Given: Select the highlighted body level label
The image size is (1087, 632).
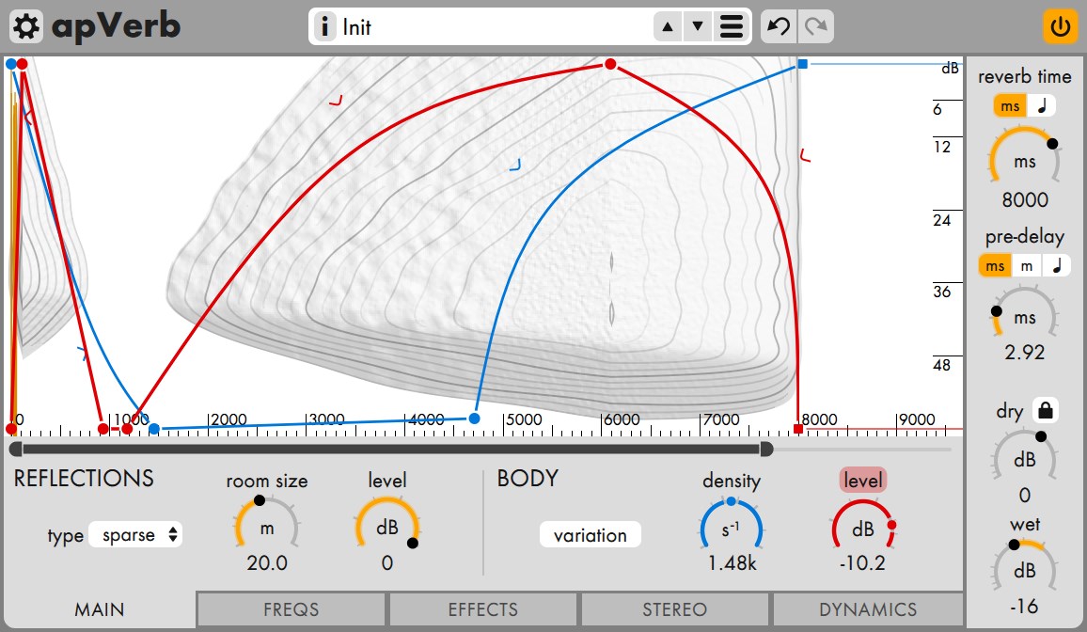Looking at the screenshot, I should 863,481.
